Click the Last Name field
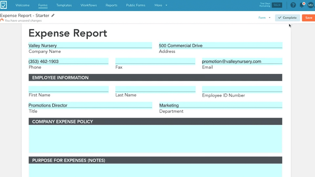 click(x=155, y=89)
